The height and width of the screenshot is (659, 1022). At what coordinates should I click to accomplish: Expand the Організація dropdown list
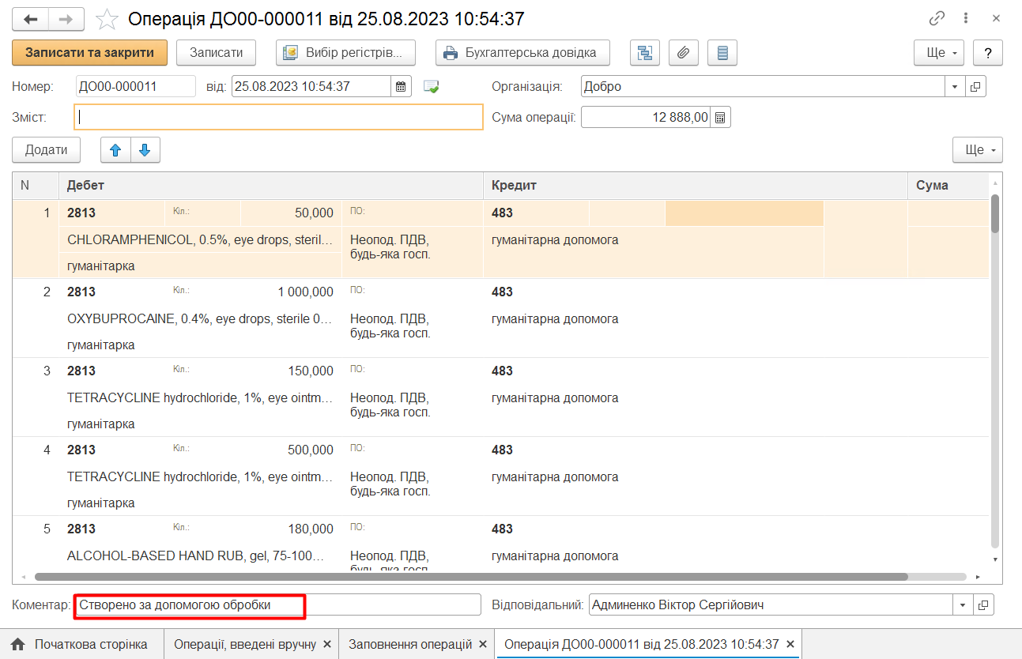(955, 87)
